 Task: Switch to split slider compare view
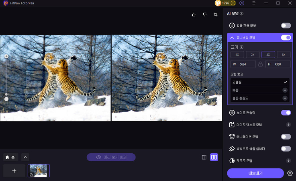pyautogui.click(x=204, y=157)
